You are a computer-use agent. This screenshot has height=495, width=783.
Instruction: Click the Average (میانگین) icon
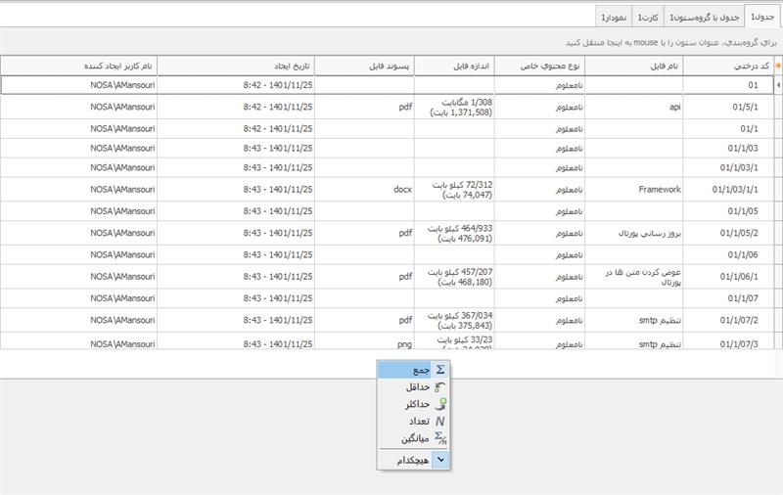tap(440, 439)
